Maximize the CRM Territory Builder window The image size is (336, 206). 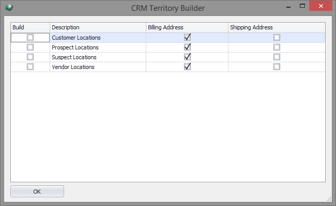point(302,6)
